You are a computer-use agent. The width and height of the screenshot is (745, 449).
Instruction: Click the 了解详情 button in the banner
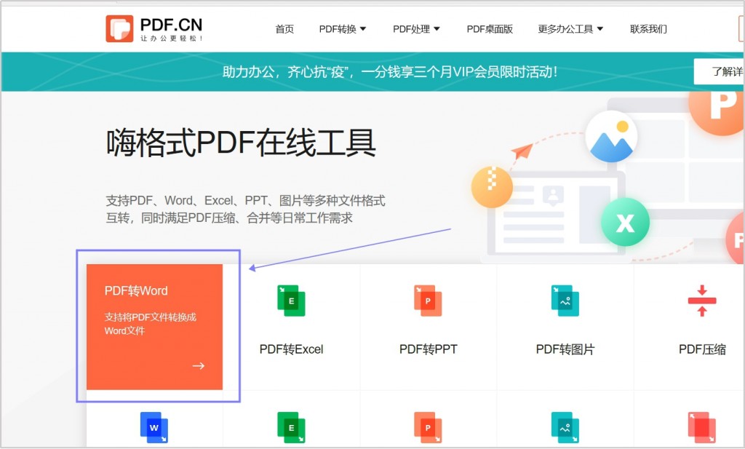(720, 71)
